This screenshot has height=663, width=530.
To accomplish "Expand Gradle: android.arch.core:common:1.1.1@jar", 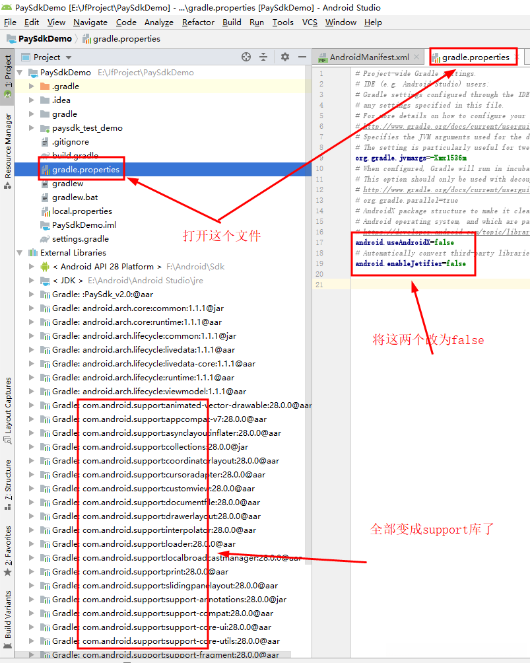I will 31,308.
